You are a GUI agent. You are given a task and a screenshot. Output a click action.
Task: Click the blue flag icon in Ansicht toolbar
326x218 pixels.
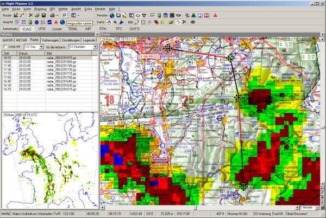pos(49,22)
